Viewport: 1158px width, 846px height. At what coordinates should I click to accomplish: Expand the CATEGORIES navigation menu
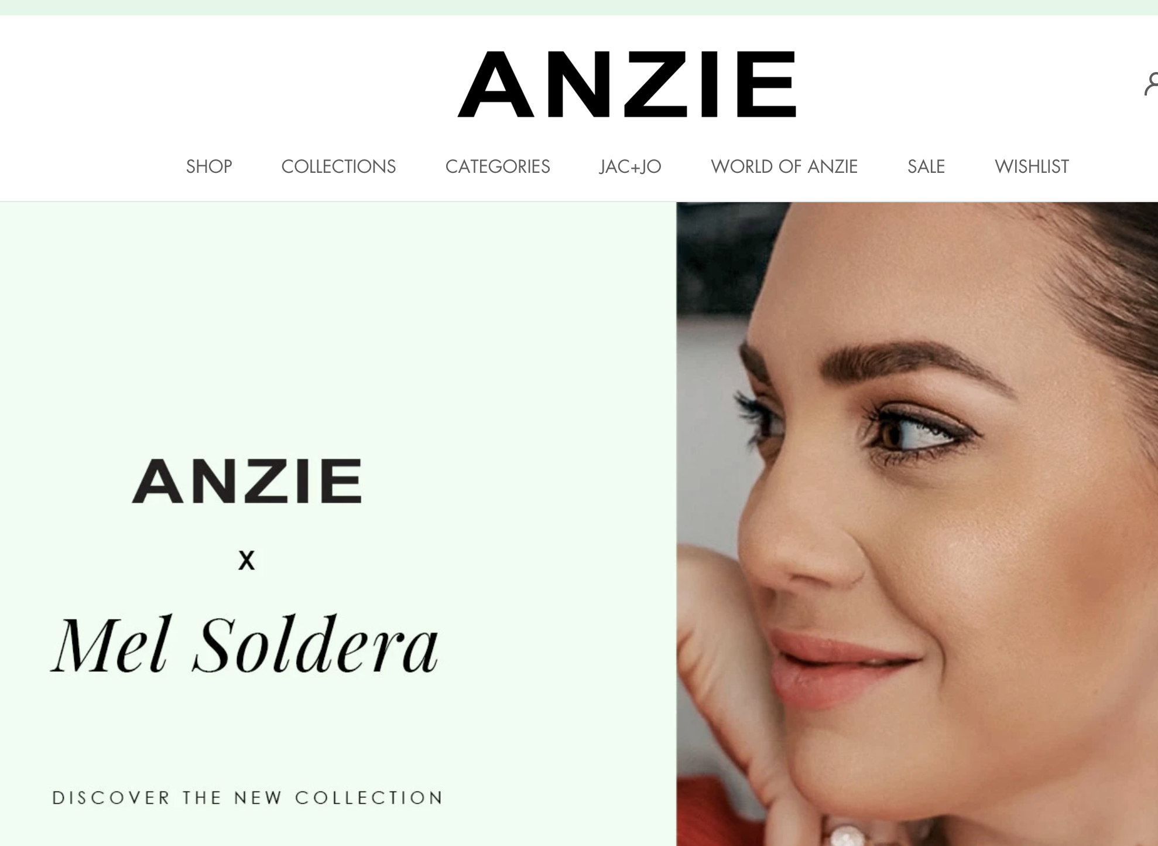click(498, 166)
